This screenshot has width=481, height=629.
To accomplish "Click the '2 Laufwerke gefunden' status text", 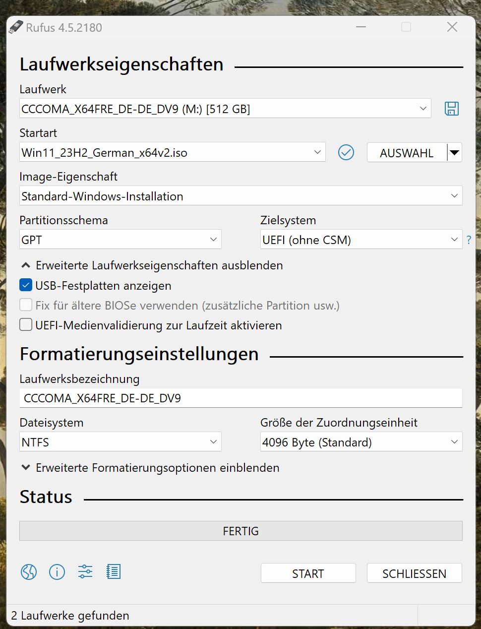I will [70, 616].
